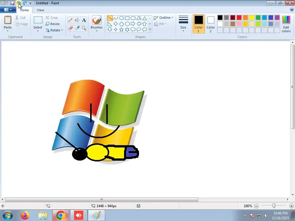Select the Pencil tool
295x221 pixels.
[x=70, y=20]
